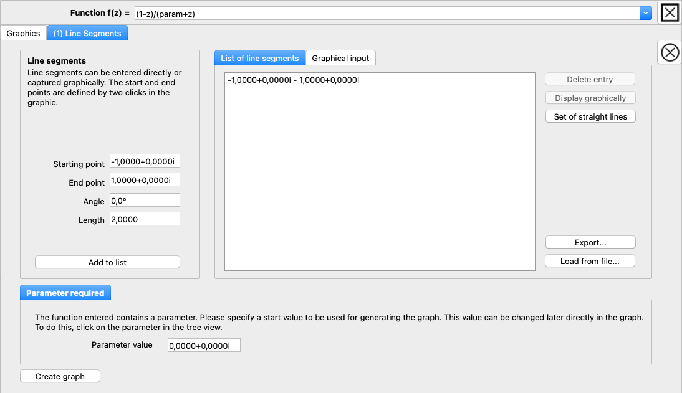682x393 pixels.
Task: Click the Export... button
Action: [x=590, y=242]
